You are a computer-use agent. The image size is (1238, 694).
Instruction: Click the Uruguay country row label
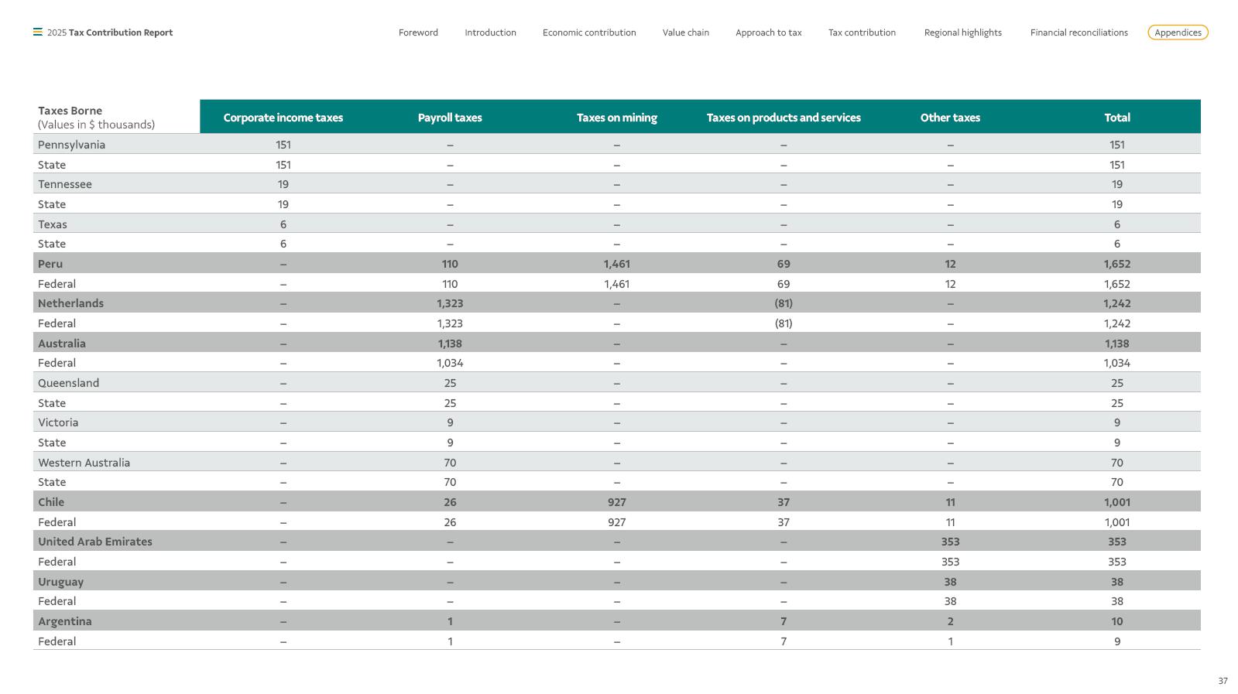click(60, 582)
